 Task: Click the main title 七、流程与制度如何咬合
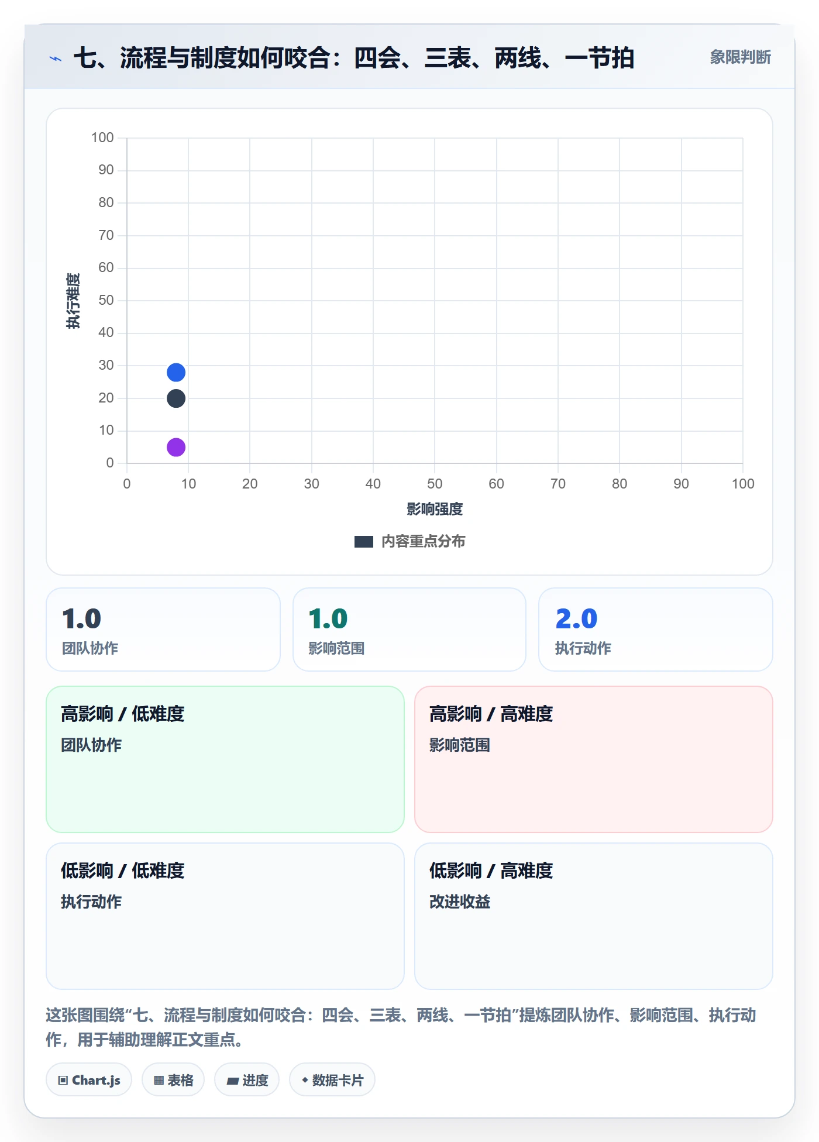pos(354,59)
